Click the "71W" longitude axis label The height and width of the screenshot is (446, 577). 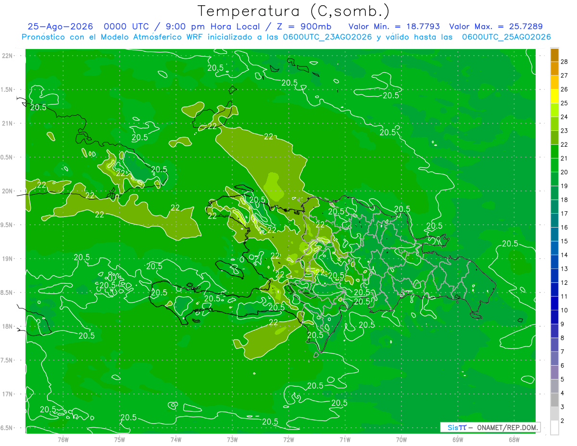click(x=345, y=439)
